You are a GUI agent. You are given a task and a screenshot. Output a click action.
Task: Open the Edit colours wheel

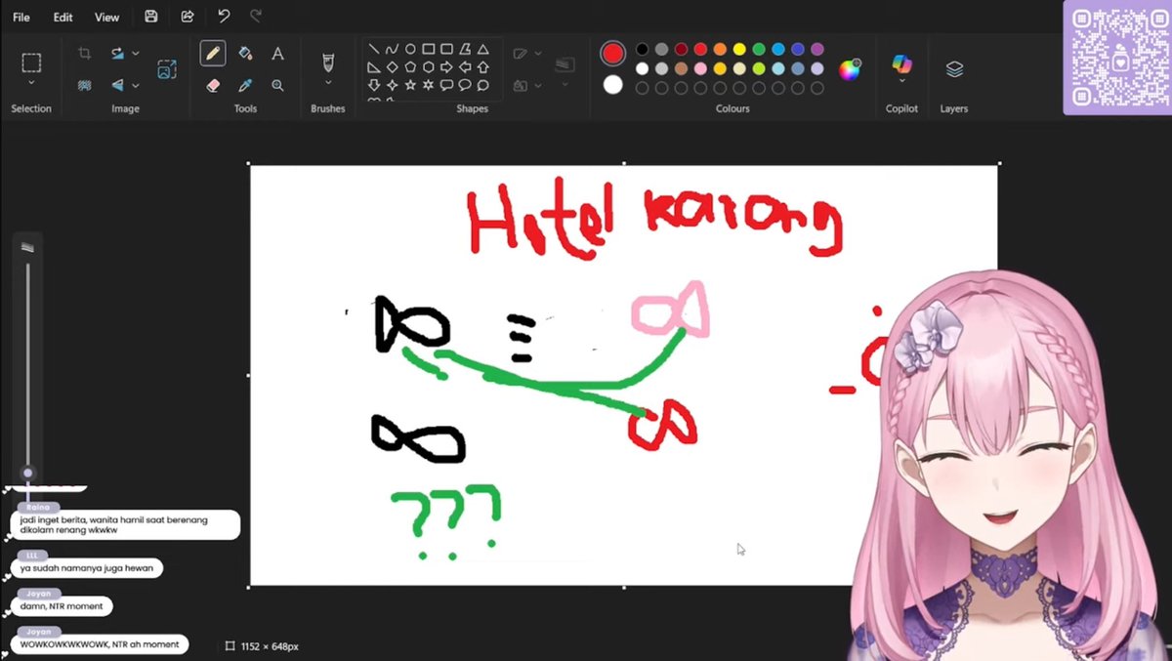(850, 68)
